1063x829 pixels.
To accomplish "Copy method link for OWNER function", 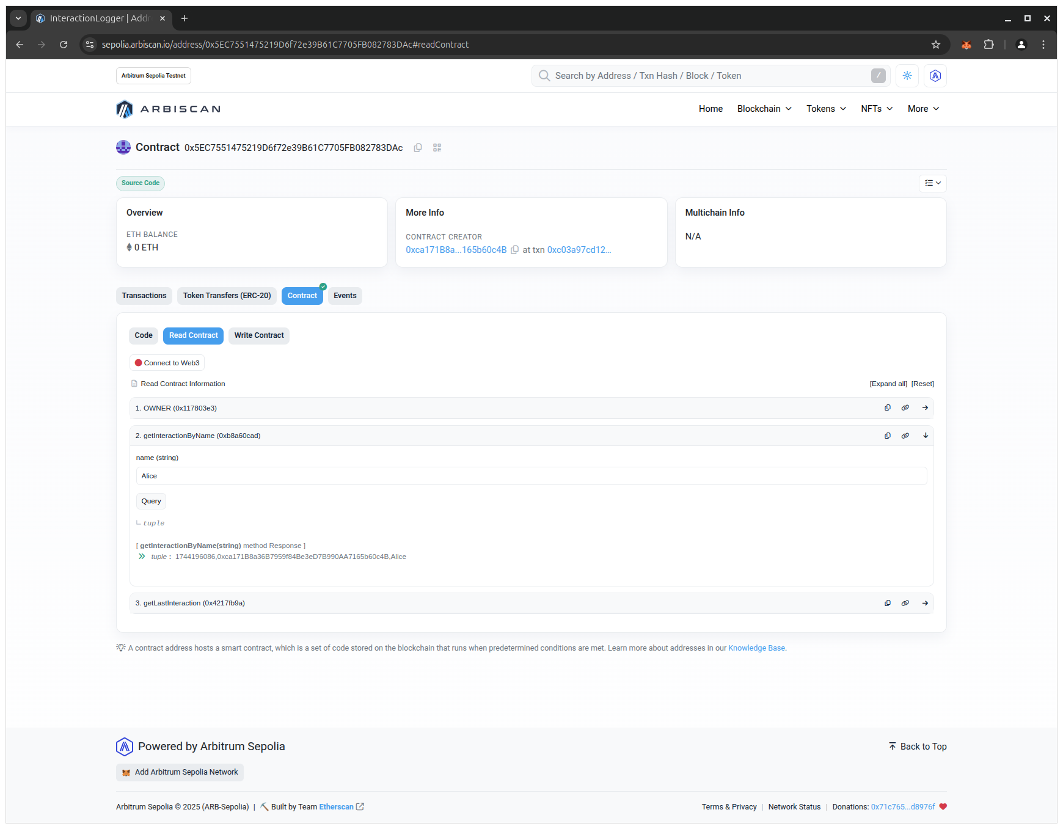I will pos(887,408).
